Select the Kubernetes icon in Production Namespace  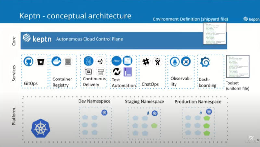click(209, 112)
